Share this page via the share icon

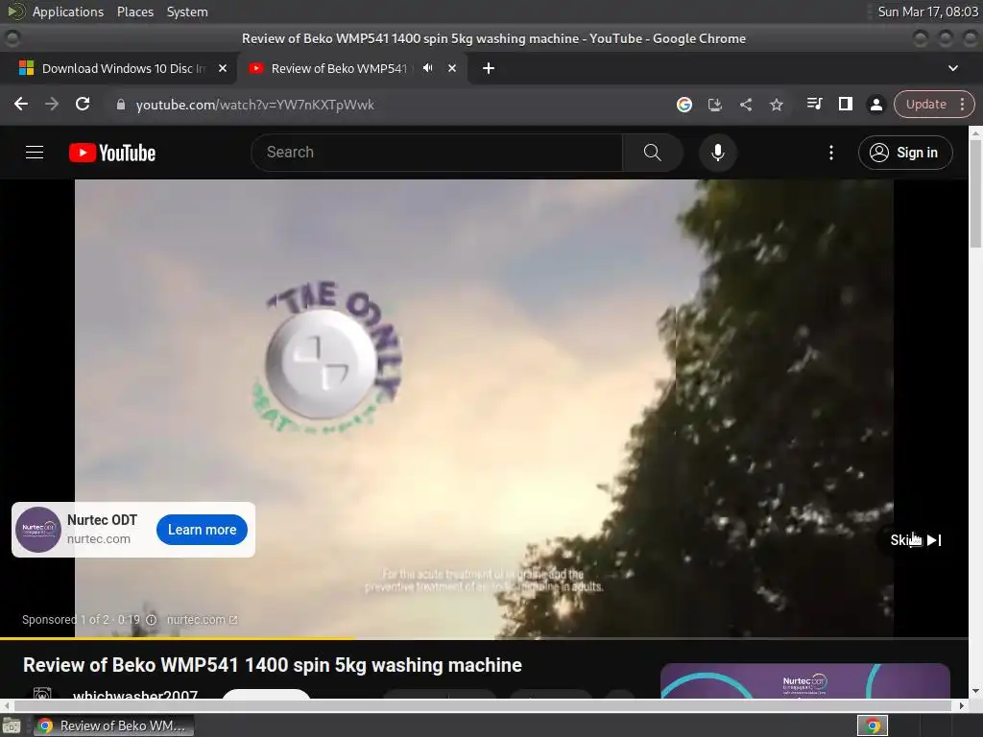coord(745,105)
